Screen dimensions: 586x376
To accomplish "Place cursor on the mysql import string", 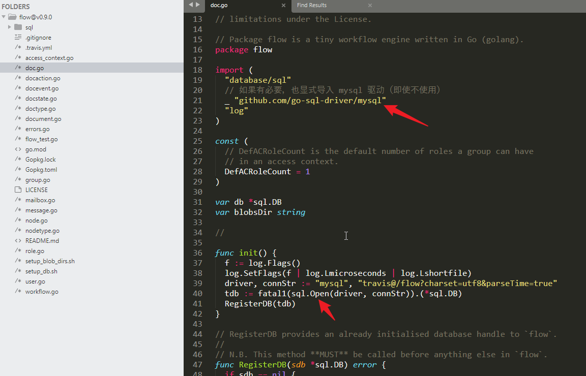I will point(310,101).
